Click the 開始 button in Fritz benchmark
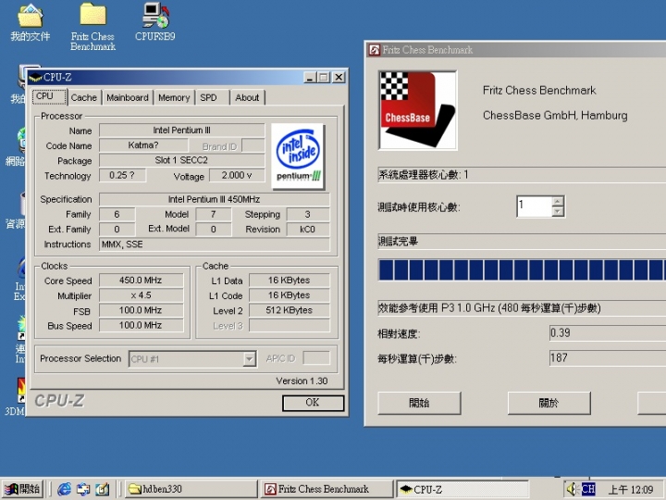666x500 pixels. pos(419,403)
